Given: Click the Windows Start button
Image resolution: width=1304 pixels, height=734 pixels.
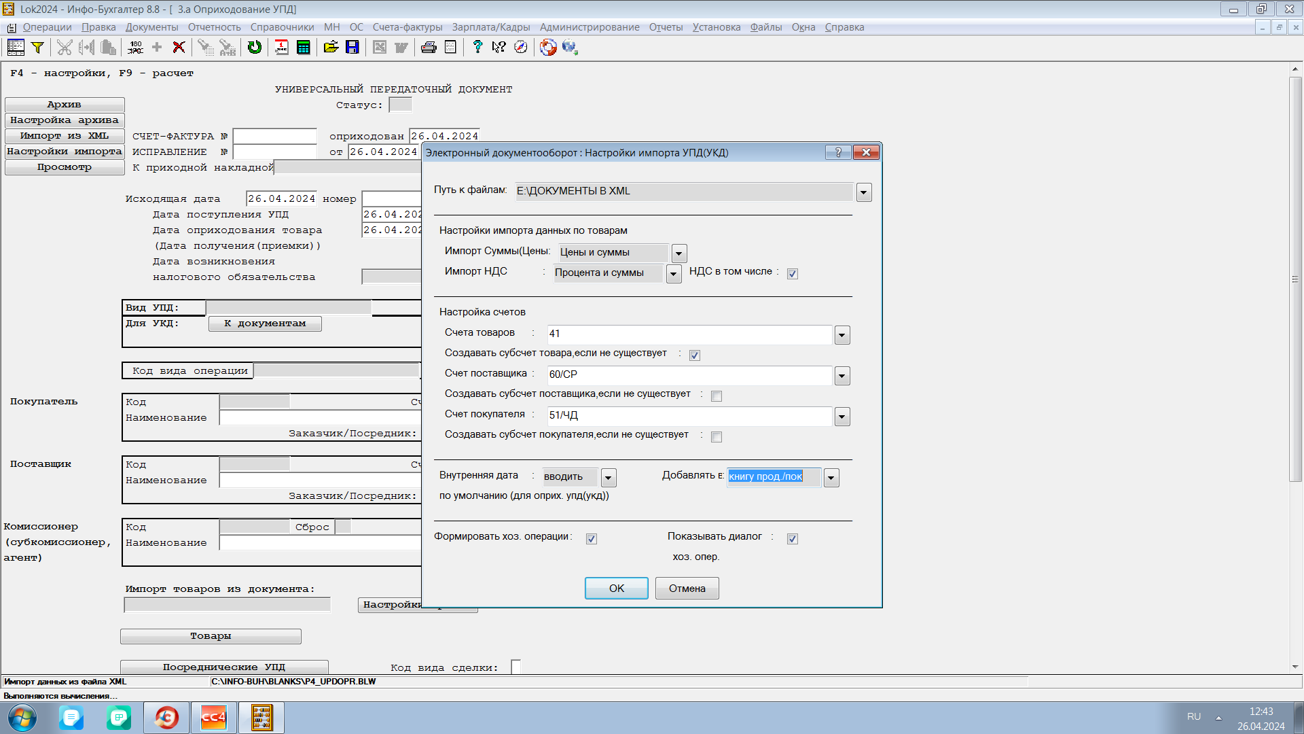Looking at the screenshot, I should pos(22,718).
